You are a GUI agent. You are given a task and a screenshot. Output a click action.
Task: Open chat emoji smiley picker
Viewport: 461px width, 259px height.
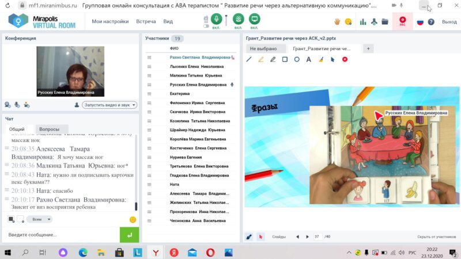tap(133, 220)
